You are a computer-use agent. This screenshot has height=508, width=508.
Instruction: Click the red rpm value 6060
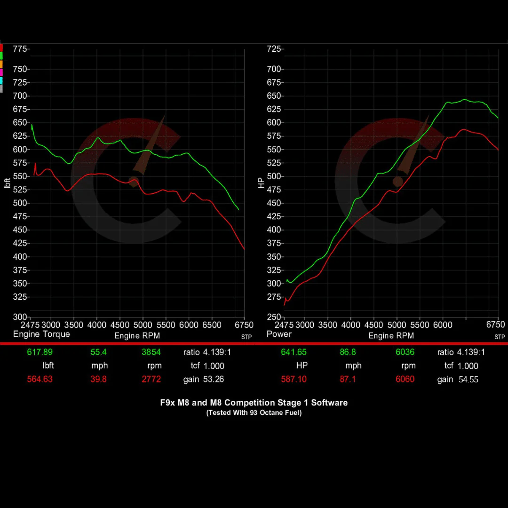pyautogui.click(x=405, y=379)
